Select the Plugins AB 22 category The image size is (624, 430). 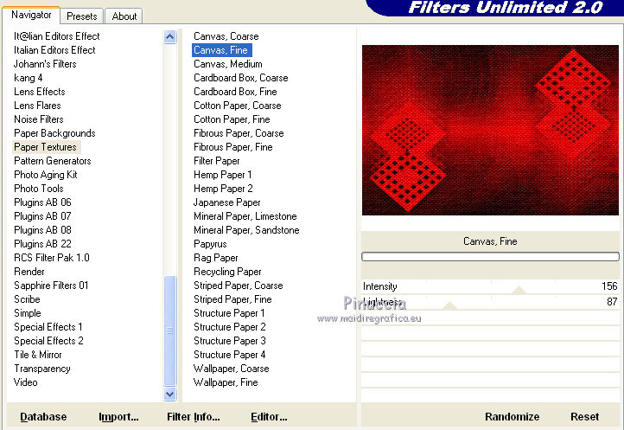(x=42, y=244)
